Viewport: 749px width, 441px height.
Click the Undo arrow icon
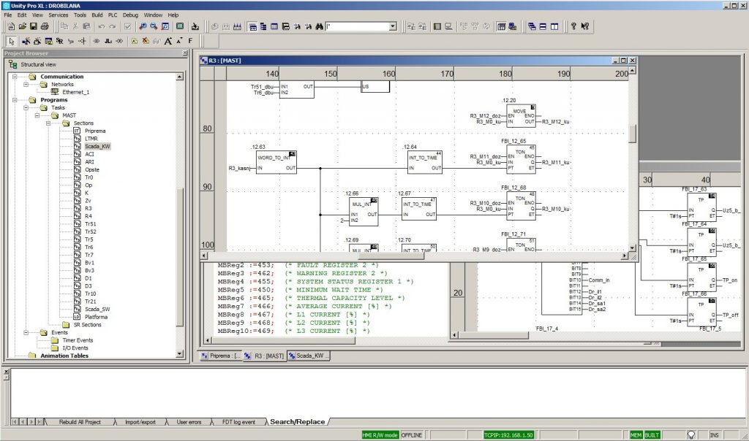tap(101, 26)
